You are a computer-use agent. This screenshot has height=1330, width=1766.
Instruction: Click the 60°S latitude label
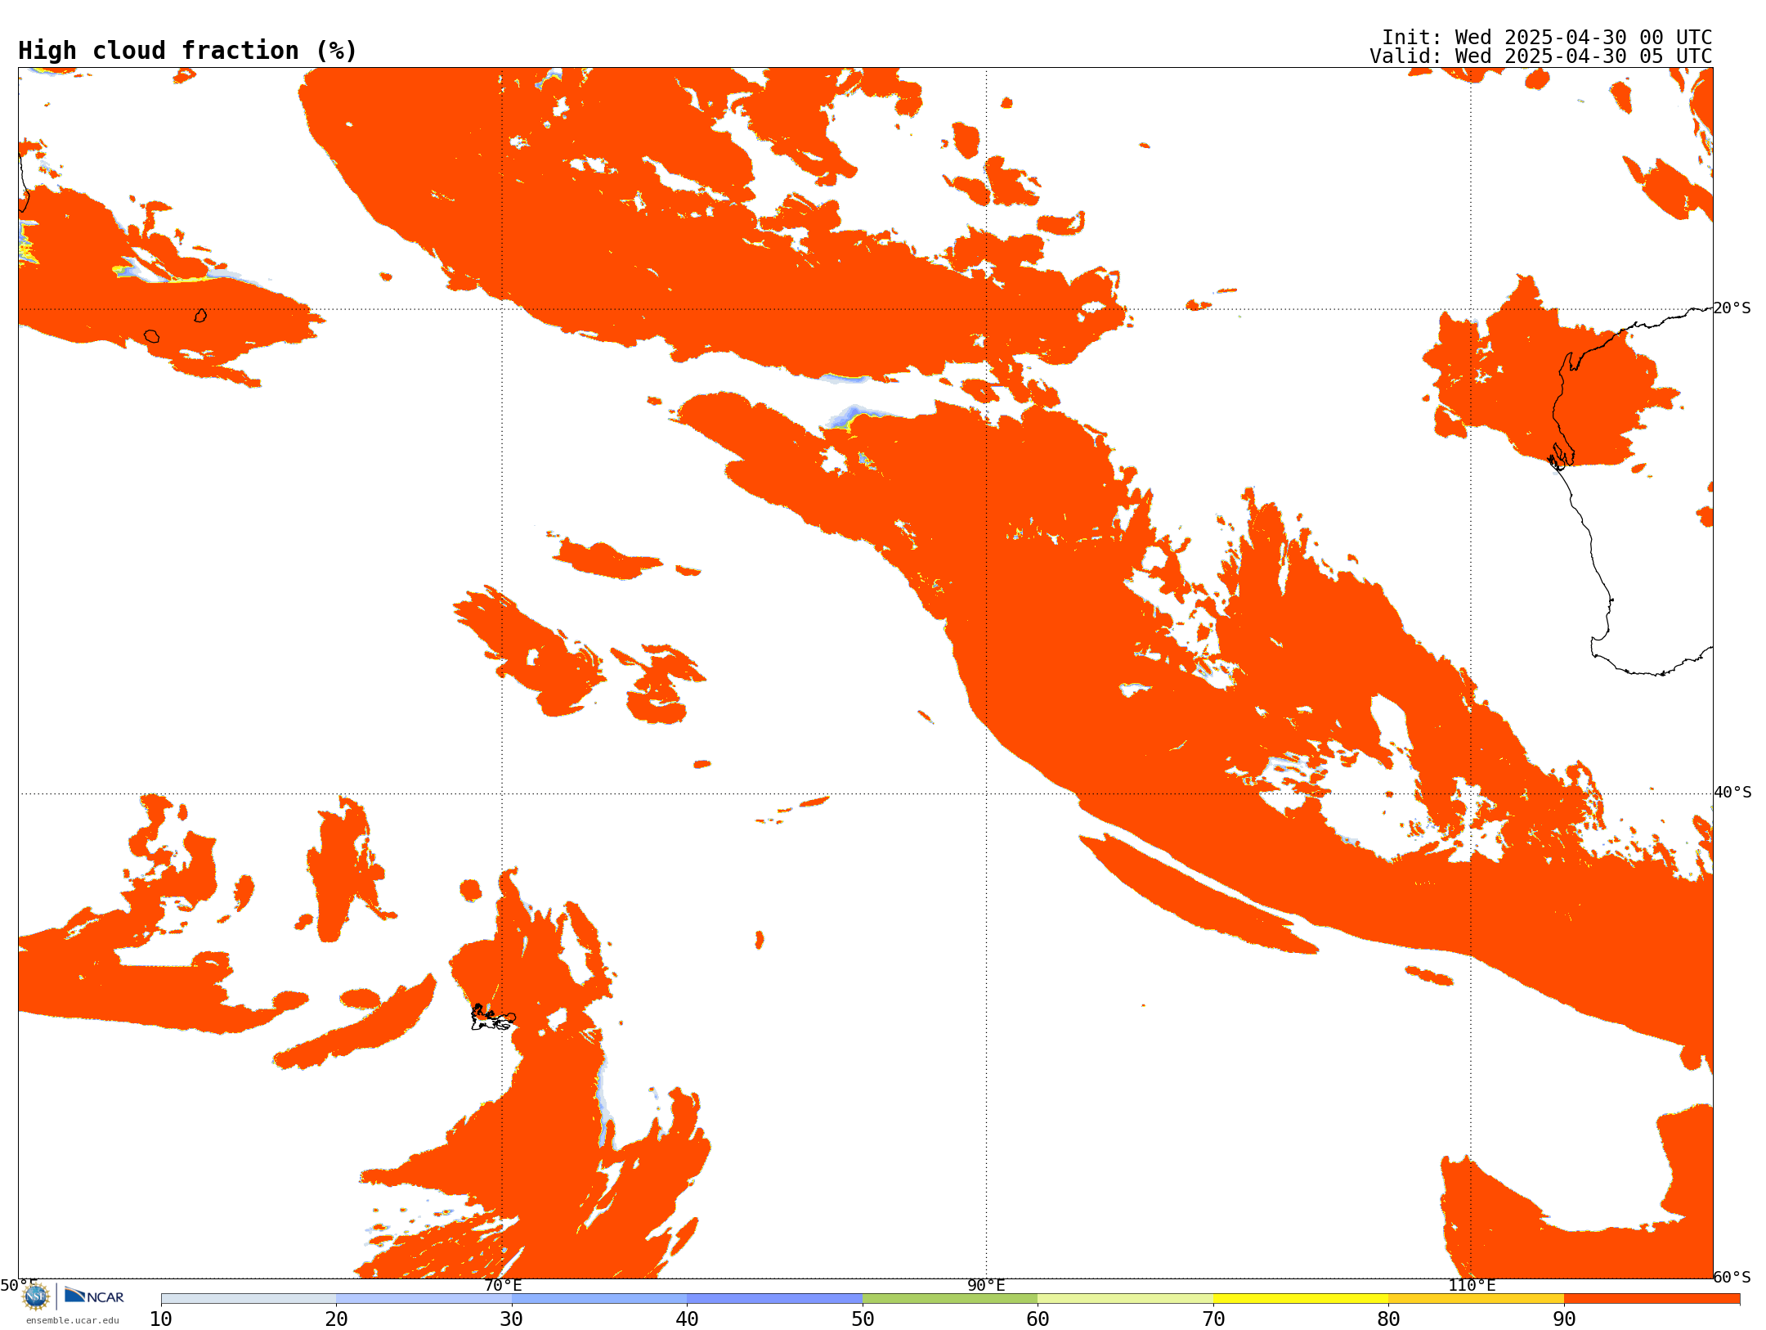click(x=1732, y=1277)
